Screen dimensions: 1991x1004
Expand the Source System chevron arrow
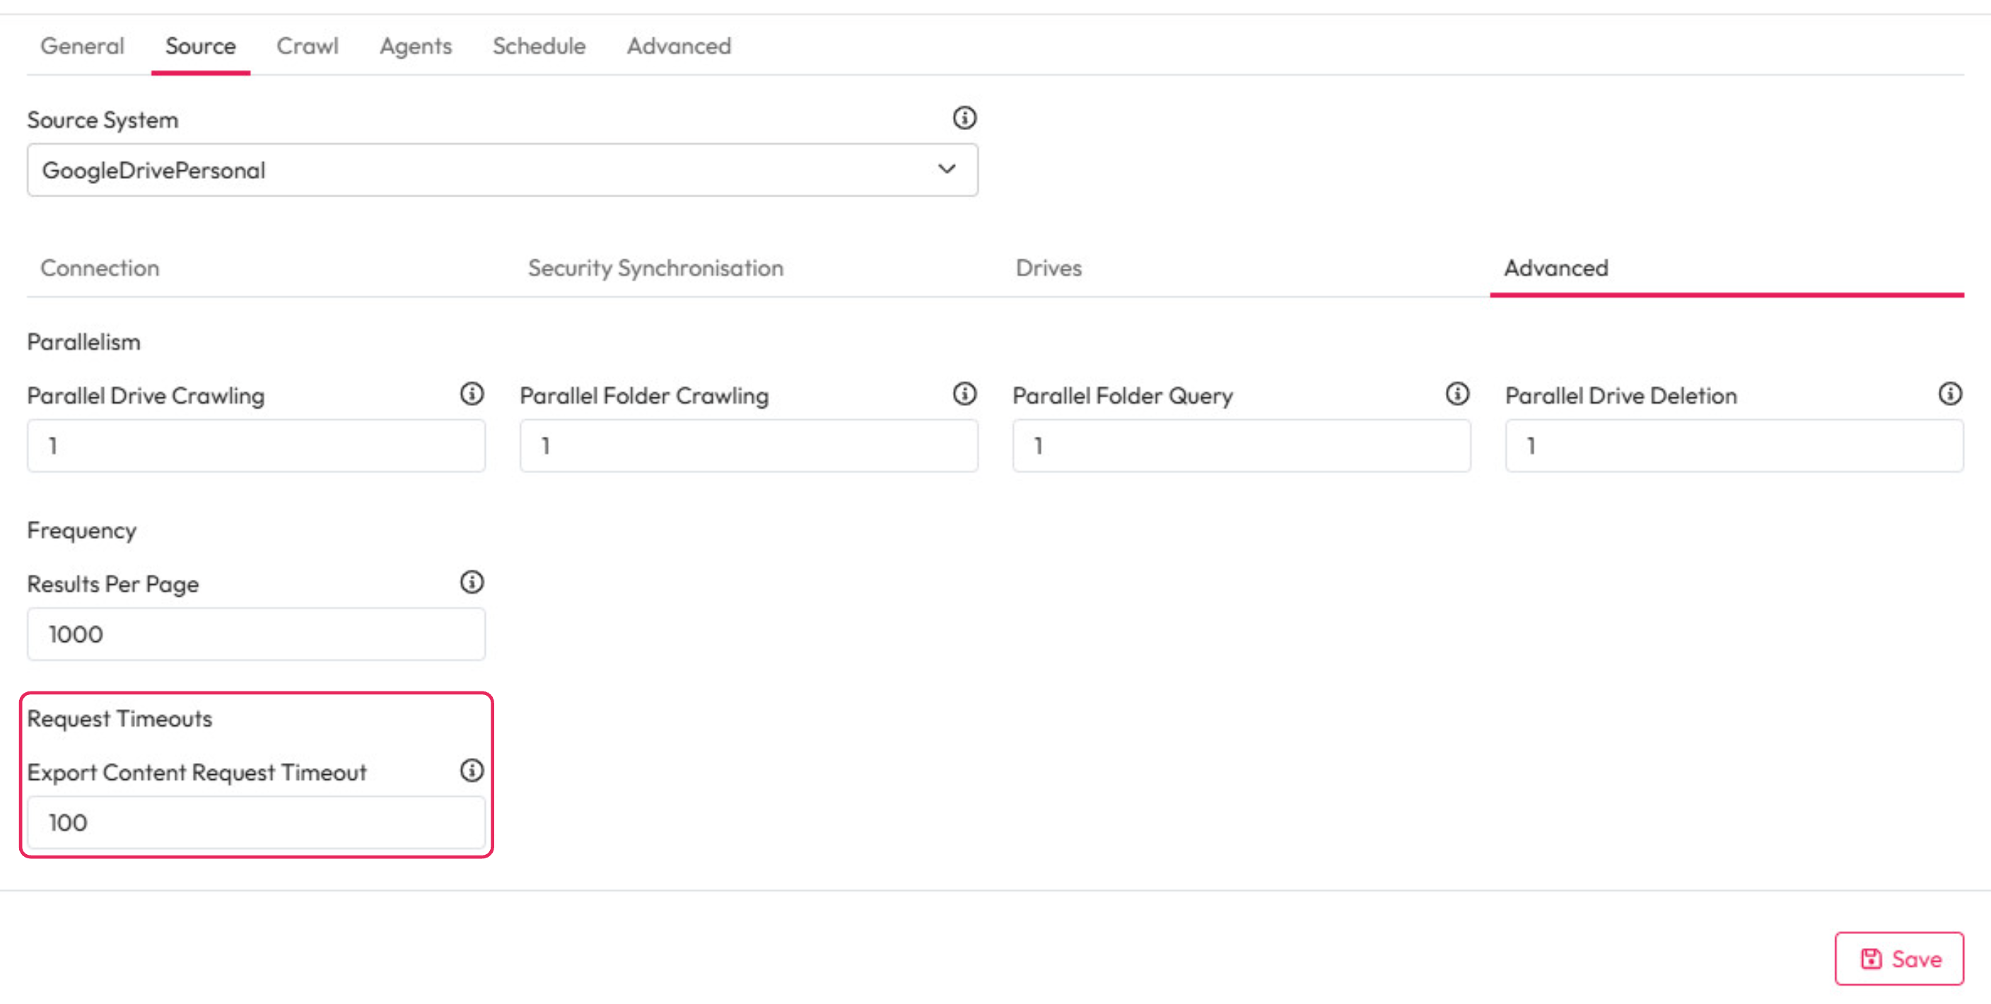pos(947,169)
